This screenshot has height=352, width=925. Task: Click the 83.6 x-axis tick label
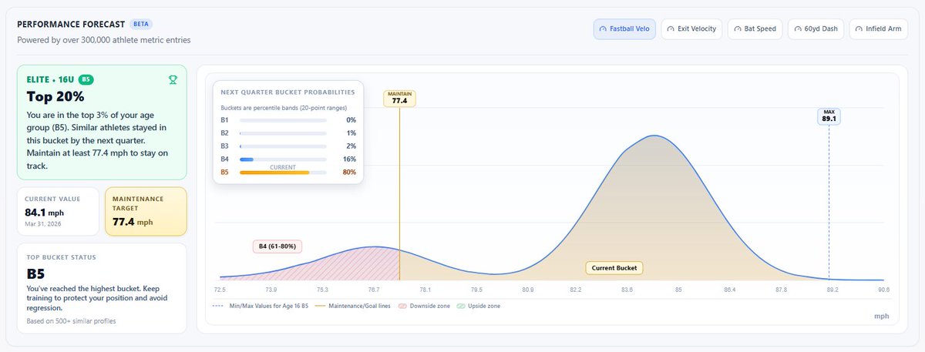(x=626, y=290)
